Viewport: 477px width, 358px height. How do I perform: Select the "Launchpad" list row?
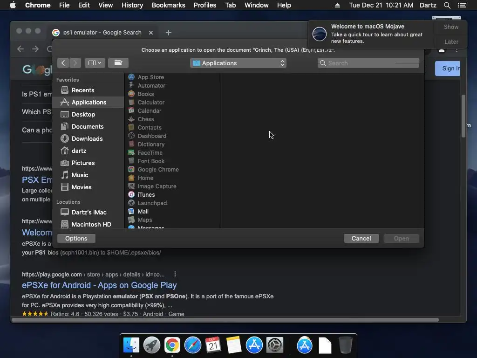[x=172, y=203]
